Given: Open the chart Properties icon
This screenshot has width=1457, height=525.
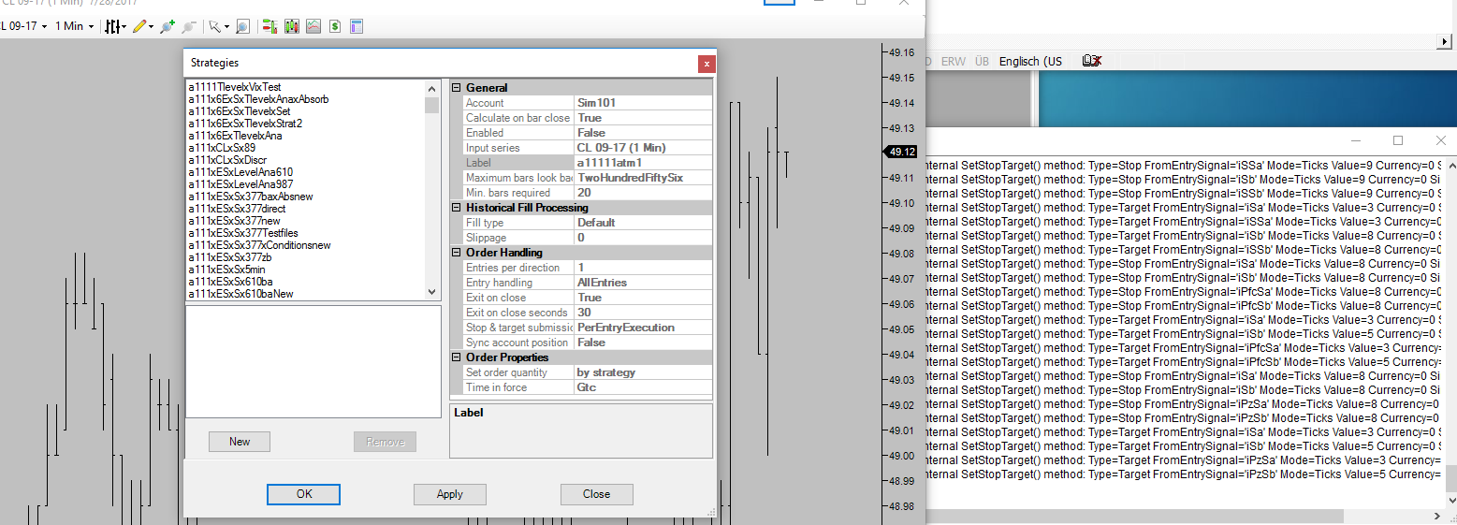Looking at the screenshot, I should 357,26.
